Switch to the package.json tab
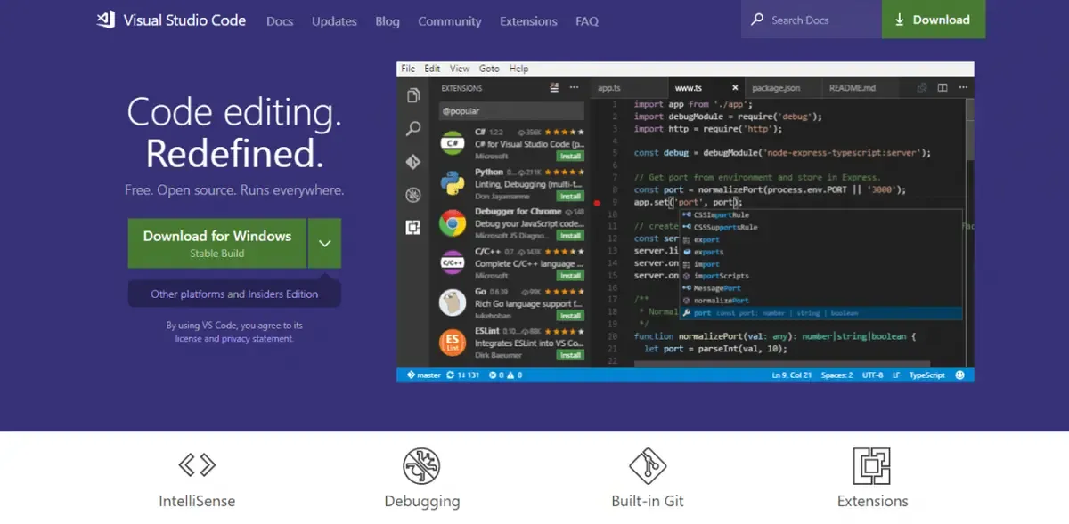This screenshot has height=524, width=1069. click(782, 88)
